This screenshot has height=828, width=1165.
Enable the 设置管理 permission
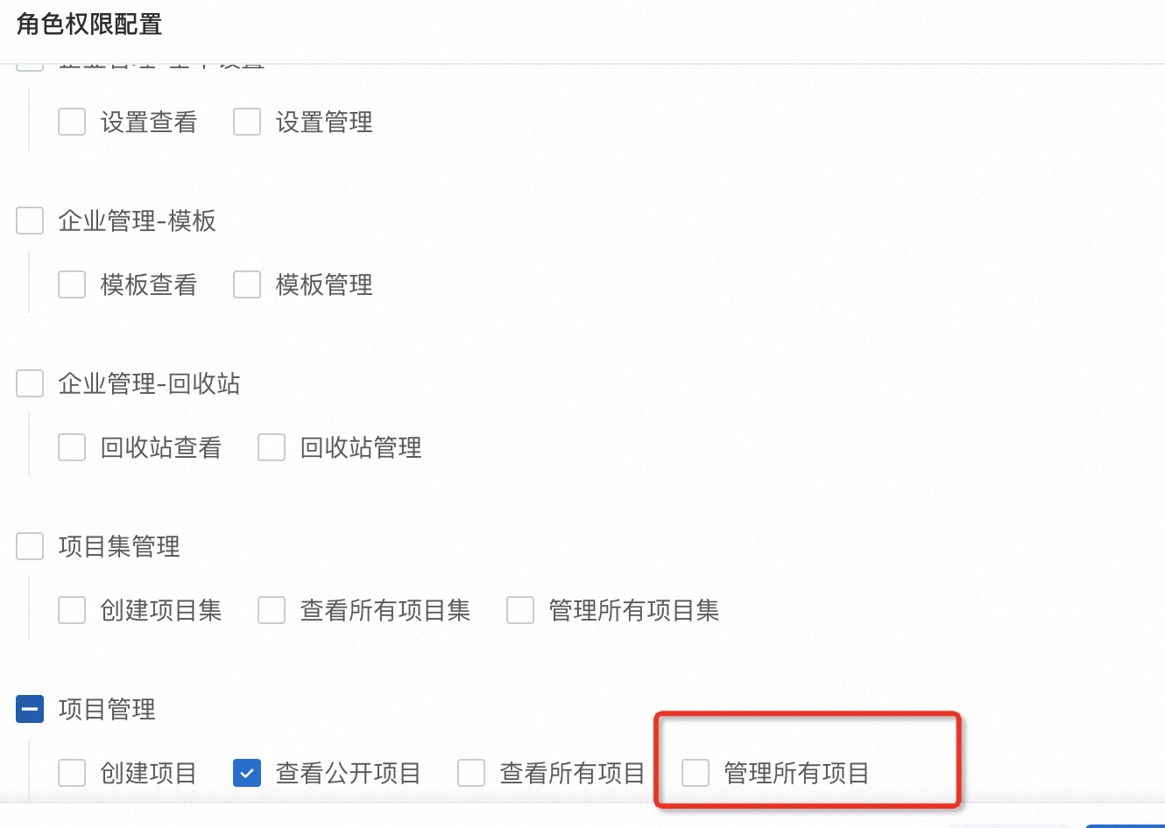(x=247, y=122)
